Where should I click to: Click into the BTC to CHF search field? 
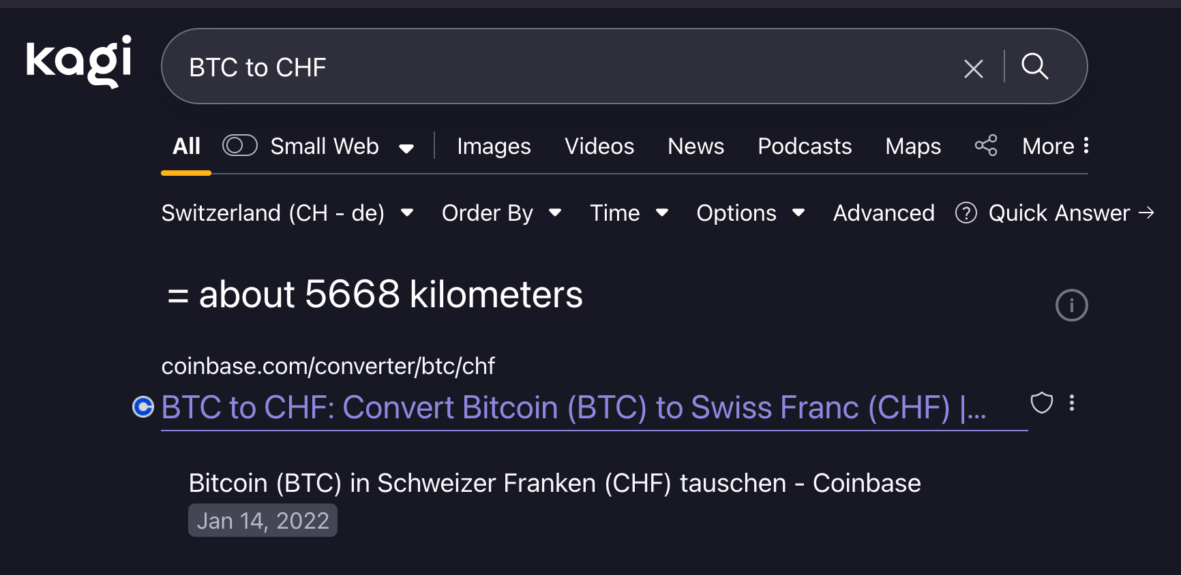pyautogui.click(x=545, y=67)
